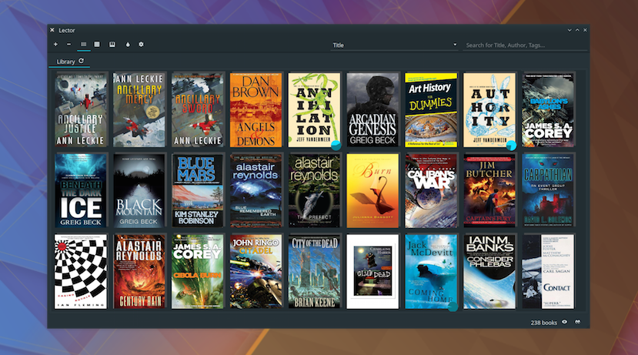The width and height of the screenshot is (638, 355).
Task: Open Consider Phlebas by Iain M. Banks
Action: [489, 271]
